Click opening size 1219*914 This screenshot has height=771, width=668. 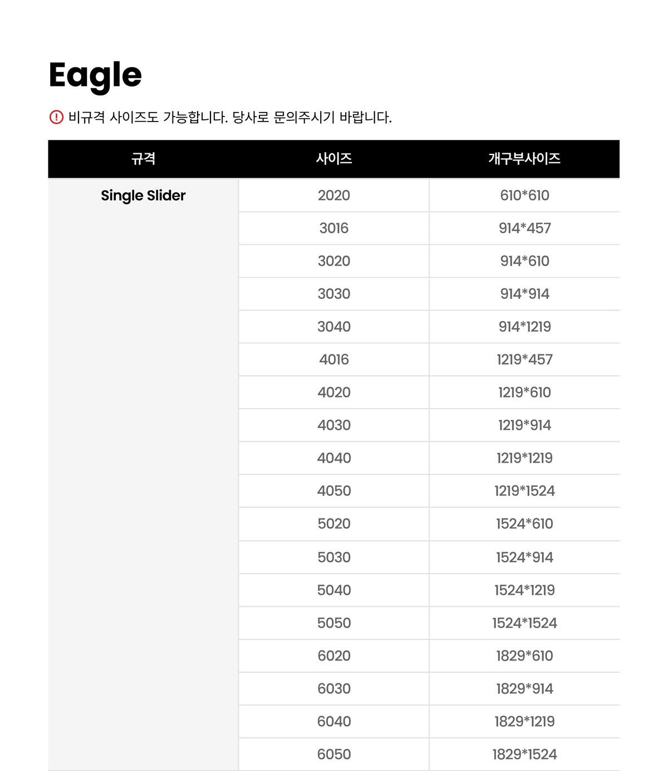(x=524, y=425)
